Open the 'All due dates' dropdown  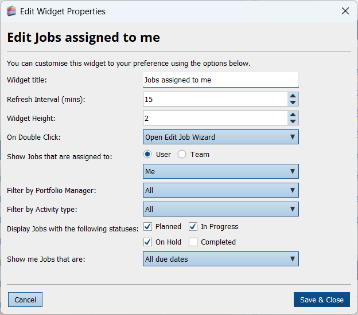click(220, 259)
